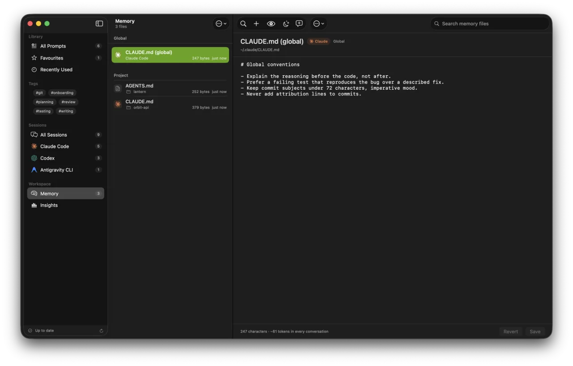
Task: Open Recently Used prompts
Action: [x=66, y=69]
